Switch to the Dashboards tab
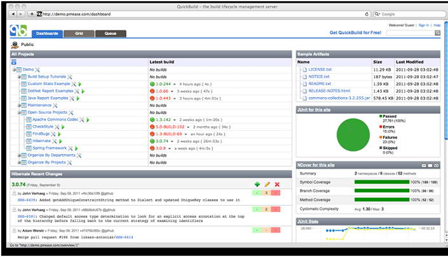Screen dimensions: 448x257 coord(47,34)
